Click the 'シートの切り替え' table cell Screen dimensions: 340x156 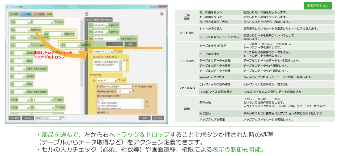point(221,28)
